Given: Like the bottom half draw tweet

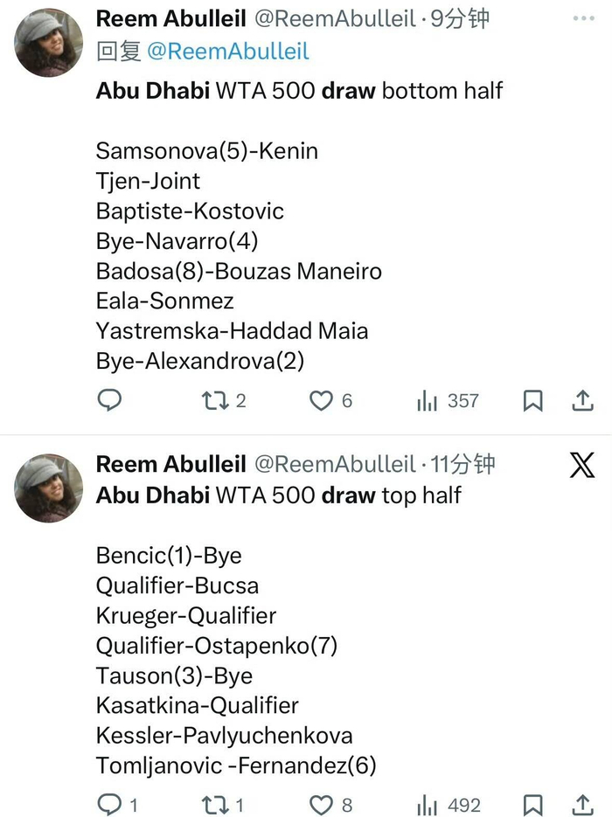Looking at the screenshot, I should 322,400.
